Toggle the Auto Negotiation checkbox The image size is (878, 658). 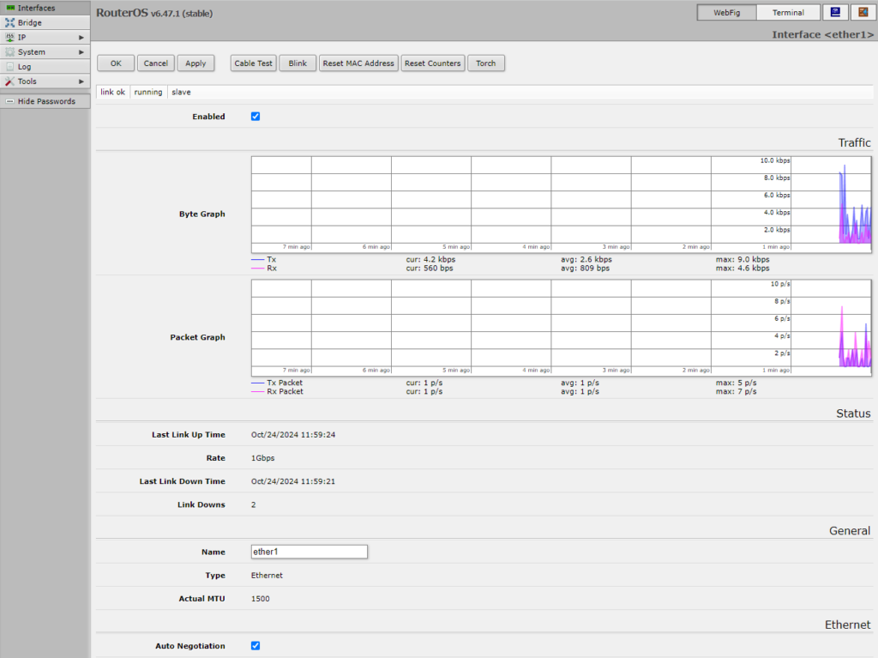[x=256, y=646]
